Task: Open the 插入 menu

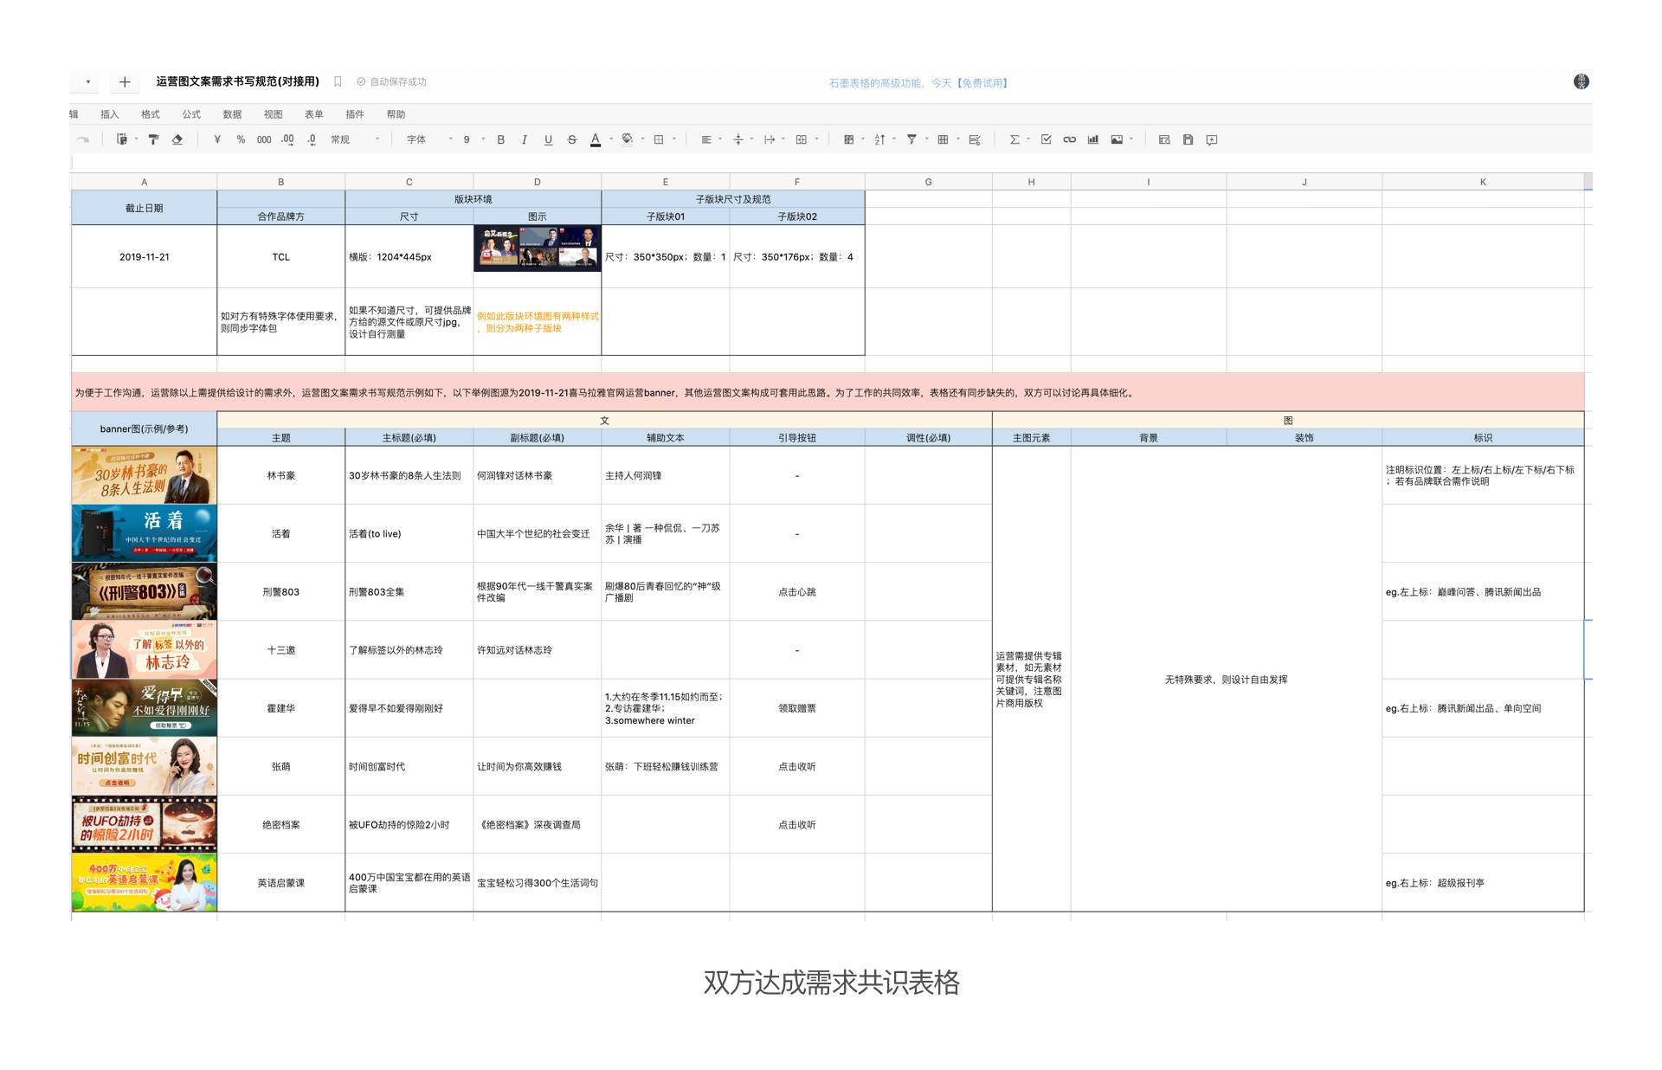Action: [x=109, y=114]
